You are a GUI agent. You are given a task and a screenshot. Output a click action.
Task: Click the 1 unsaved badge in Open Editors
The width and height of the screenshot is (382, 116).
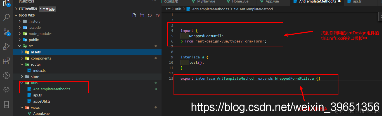[48, 9]
